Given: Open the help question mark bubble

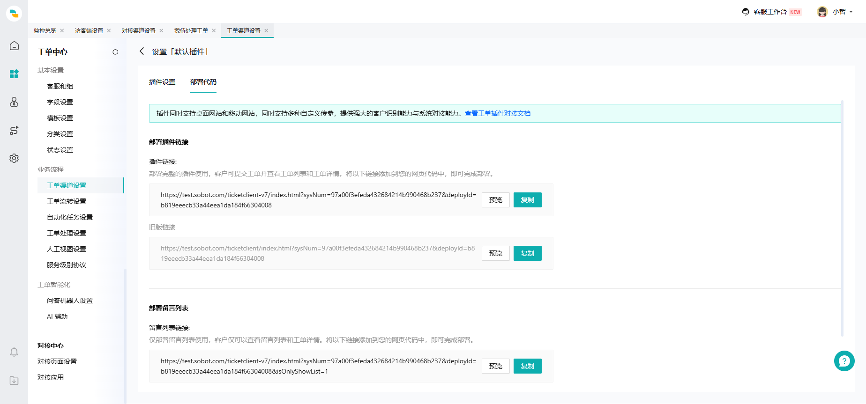Looking at the screenshot, I should (844, 361).
